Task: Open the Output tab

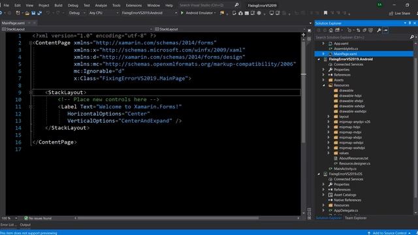Action: pyautogui.click(x=25, y=225)
